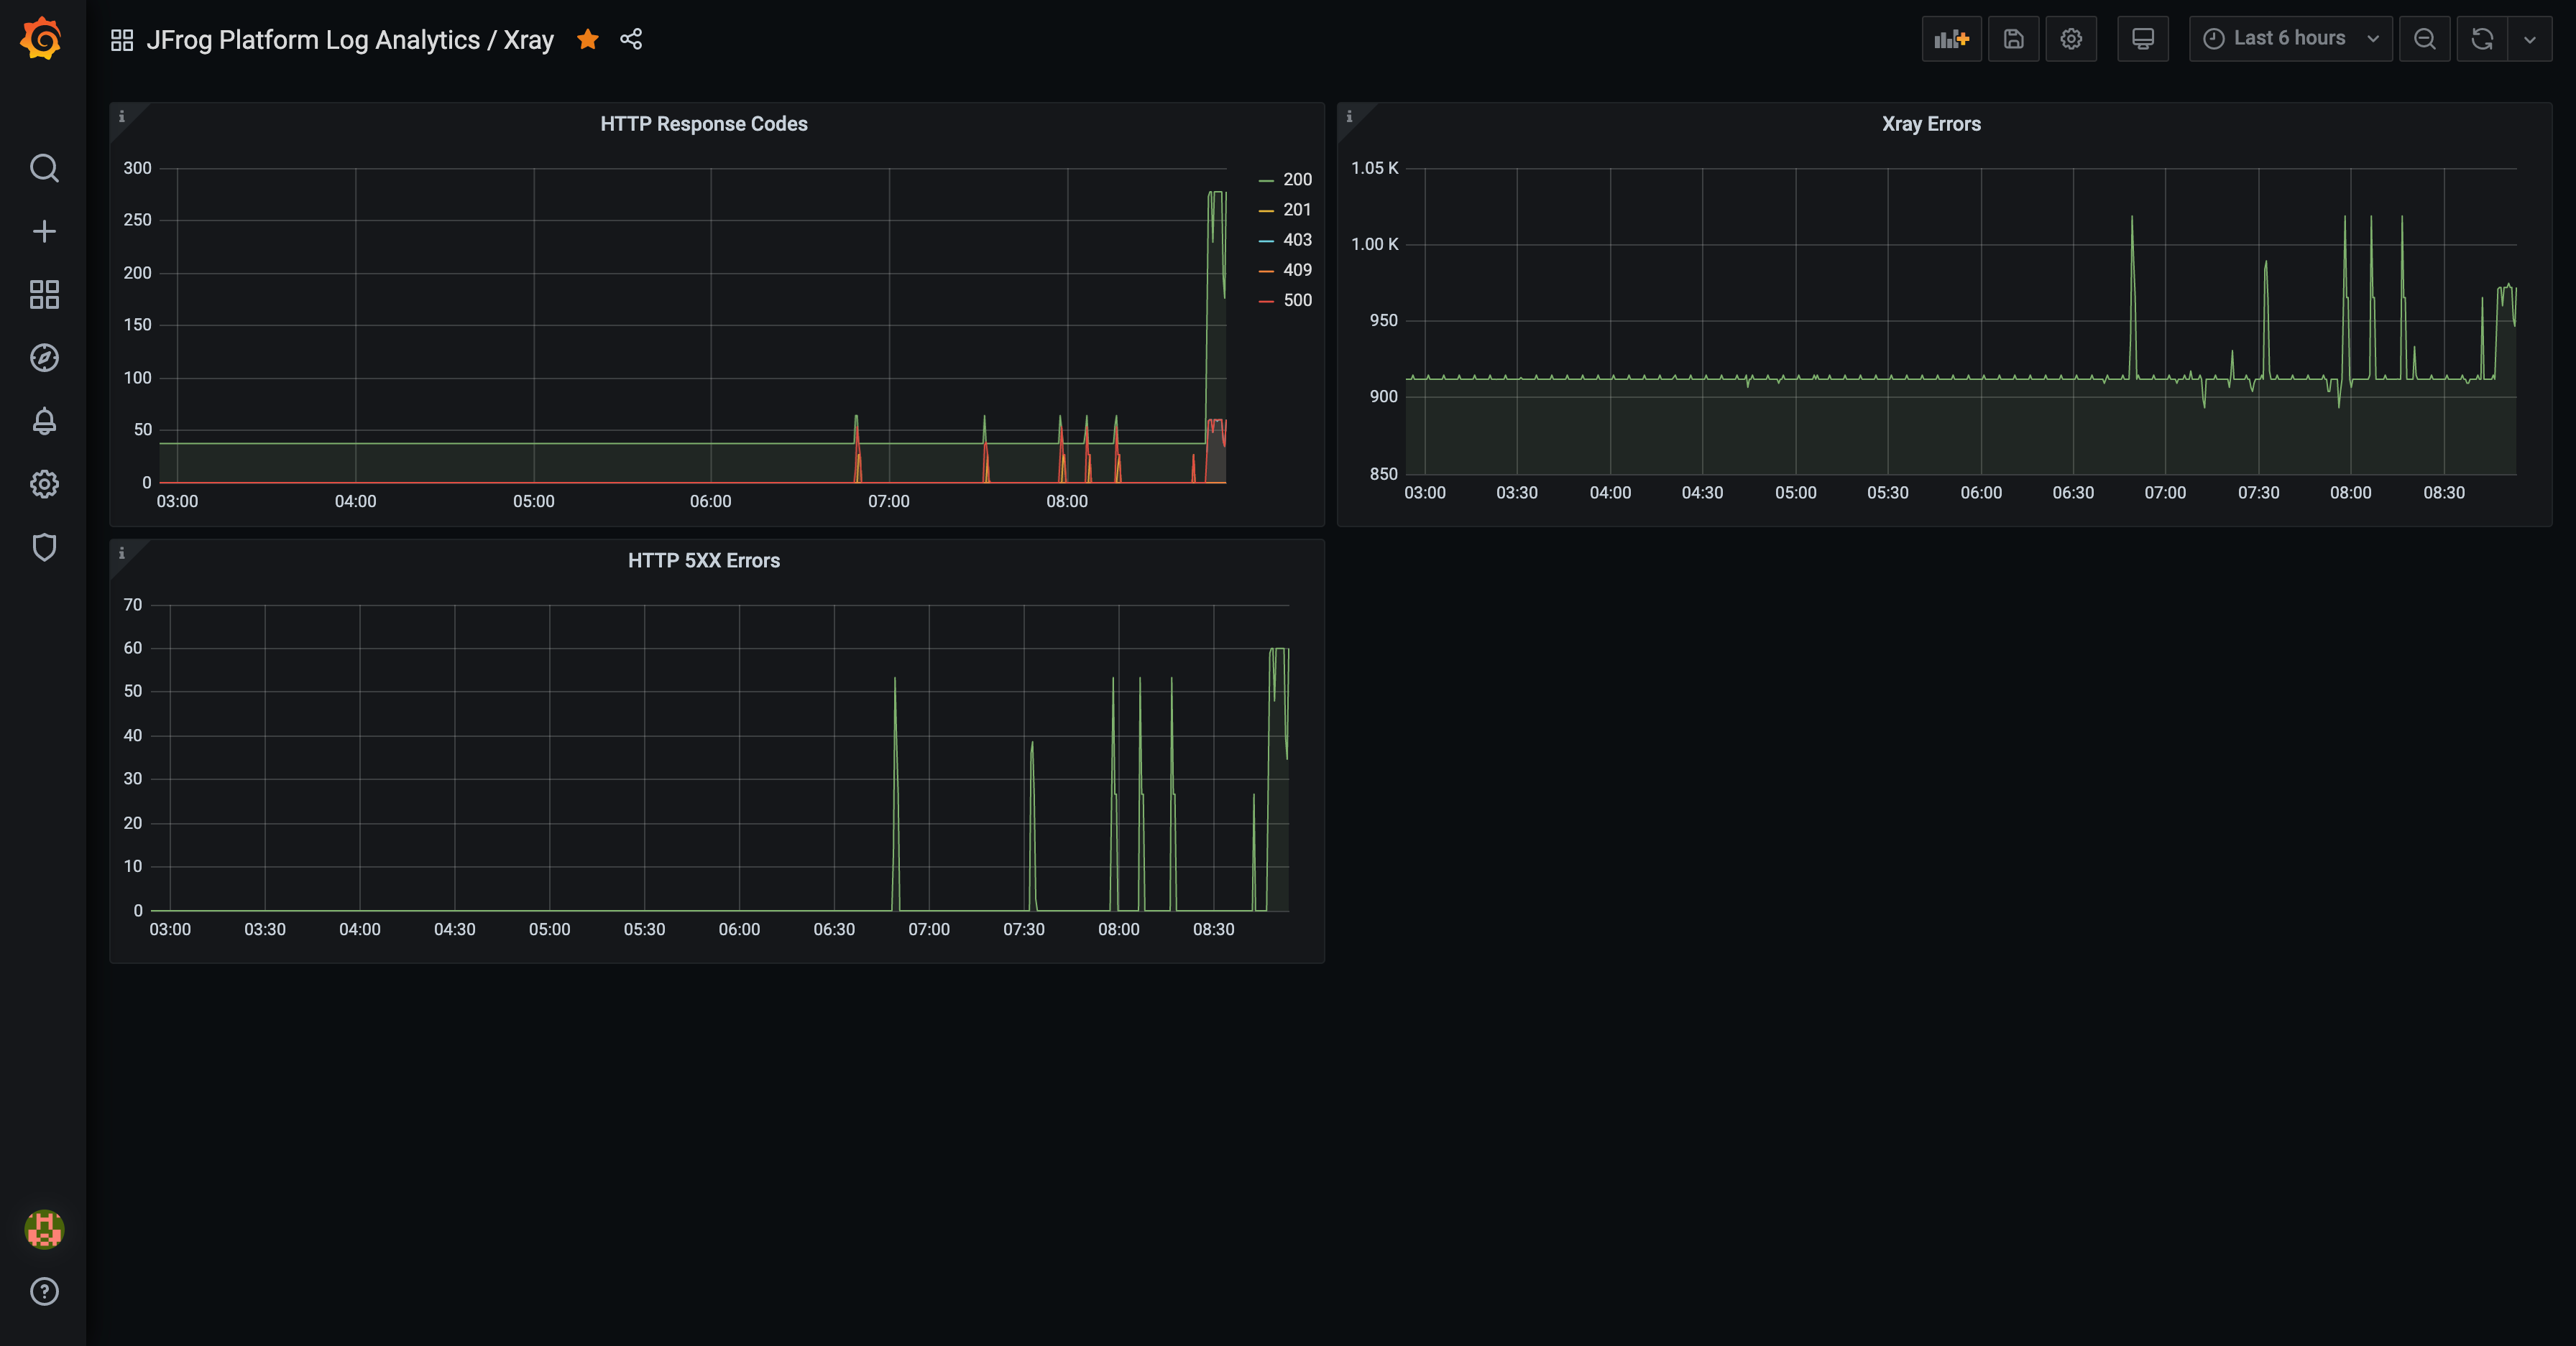Add a new panel with the chart icon

pyautogui.click(x=1951, y=39)
